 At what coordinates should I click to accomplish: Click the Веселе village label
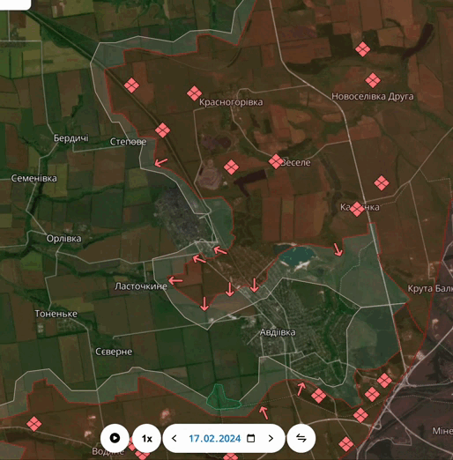[x=296, y=162]
